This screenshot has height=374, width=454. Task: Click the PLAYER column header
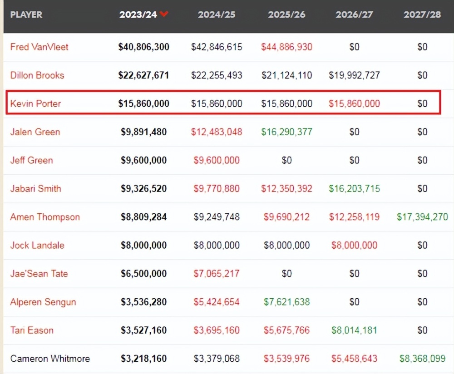(26, 15)
